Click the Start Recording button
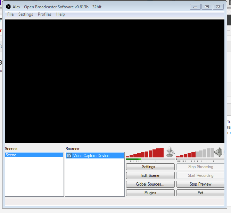The image size is (231, 213). click(x=200, y=175)
